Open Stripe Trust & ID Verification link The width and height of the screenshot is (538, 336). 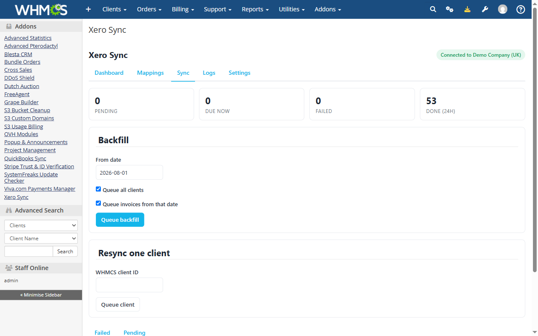click(39, 166)
